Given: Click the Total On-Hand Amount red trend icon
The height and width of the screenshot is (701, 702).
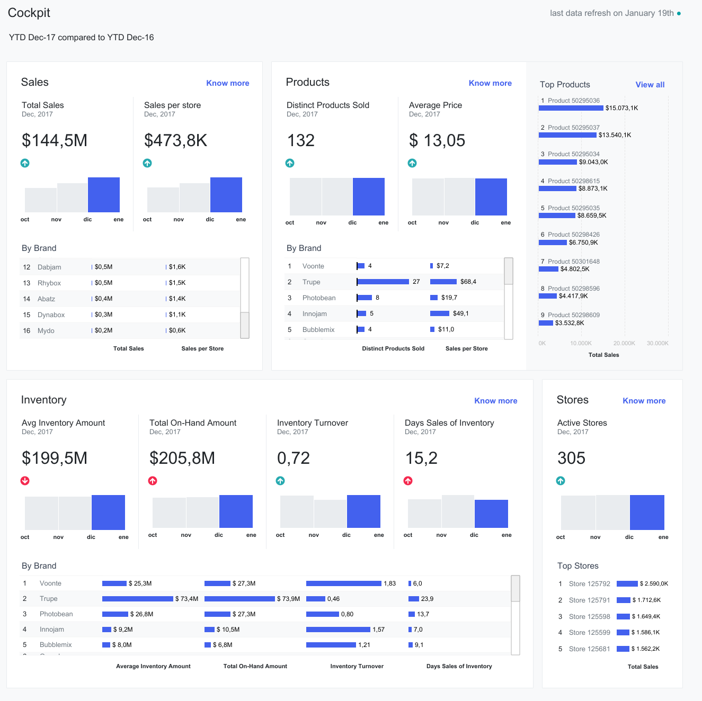Looking at the screenshot, I should 153,481.
